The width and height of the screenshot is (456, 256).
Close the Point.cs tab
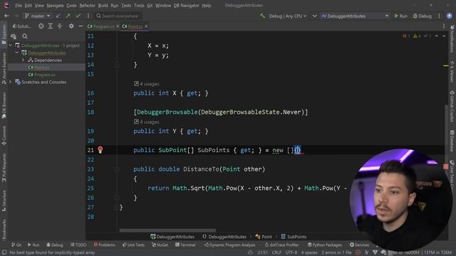pos(146,26)
